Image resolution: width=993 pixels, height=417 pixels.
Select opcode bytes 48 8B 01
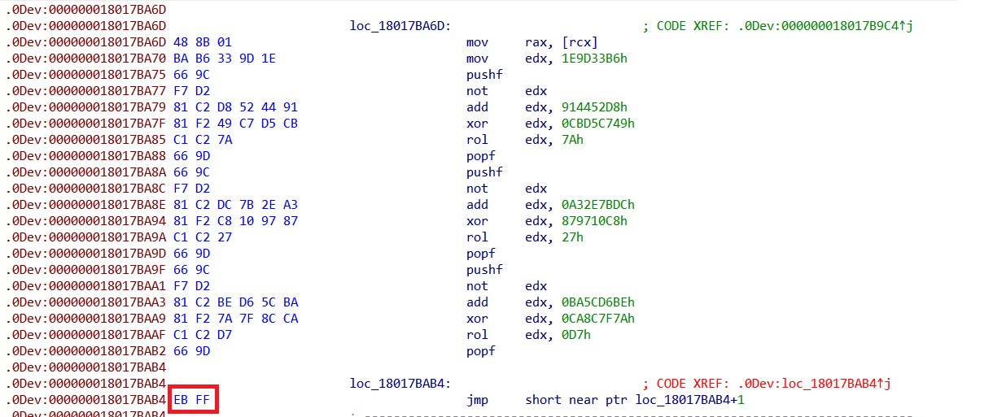point(201,42)
